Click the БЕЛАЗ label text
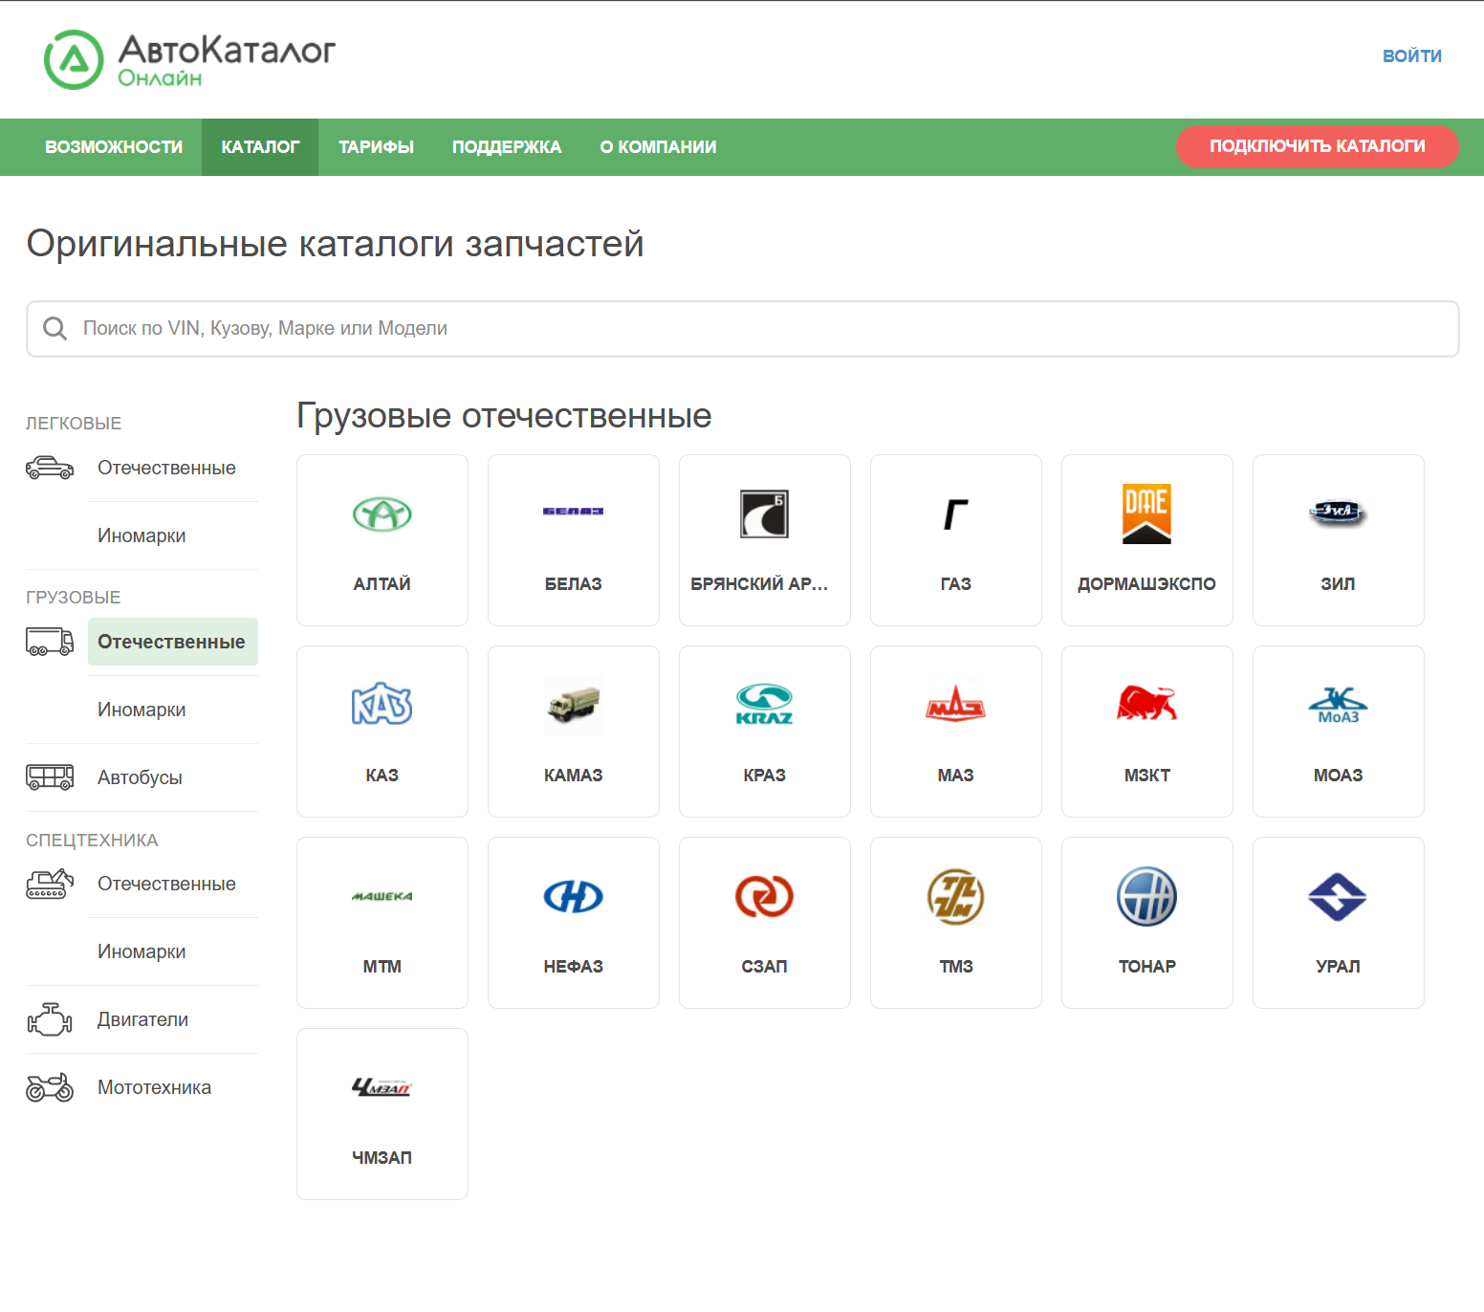This screenshot has height=1312, width=1484. 574,584
